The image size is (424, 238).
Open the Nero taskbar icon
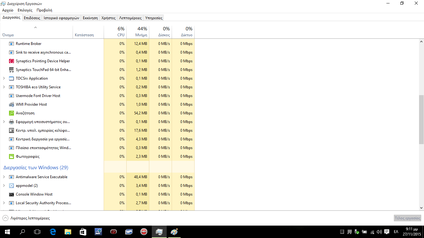coord(144,231)
